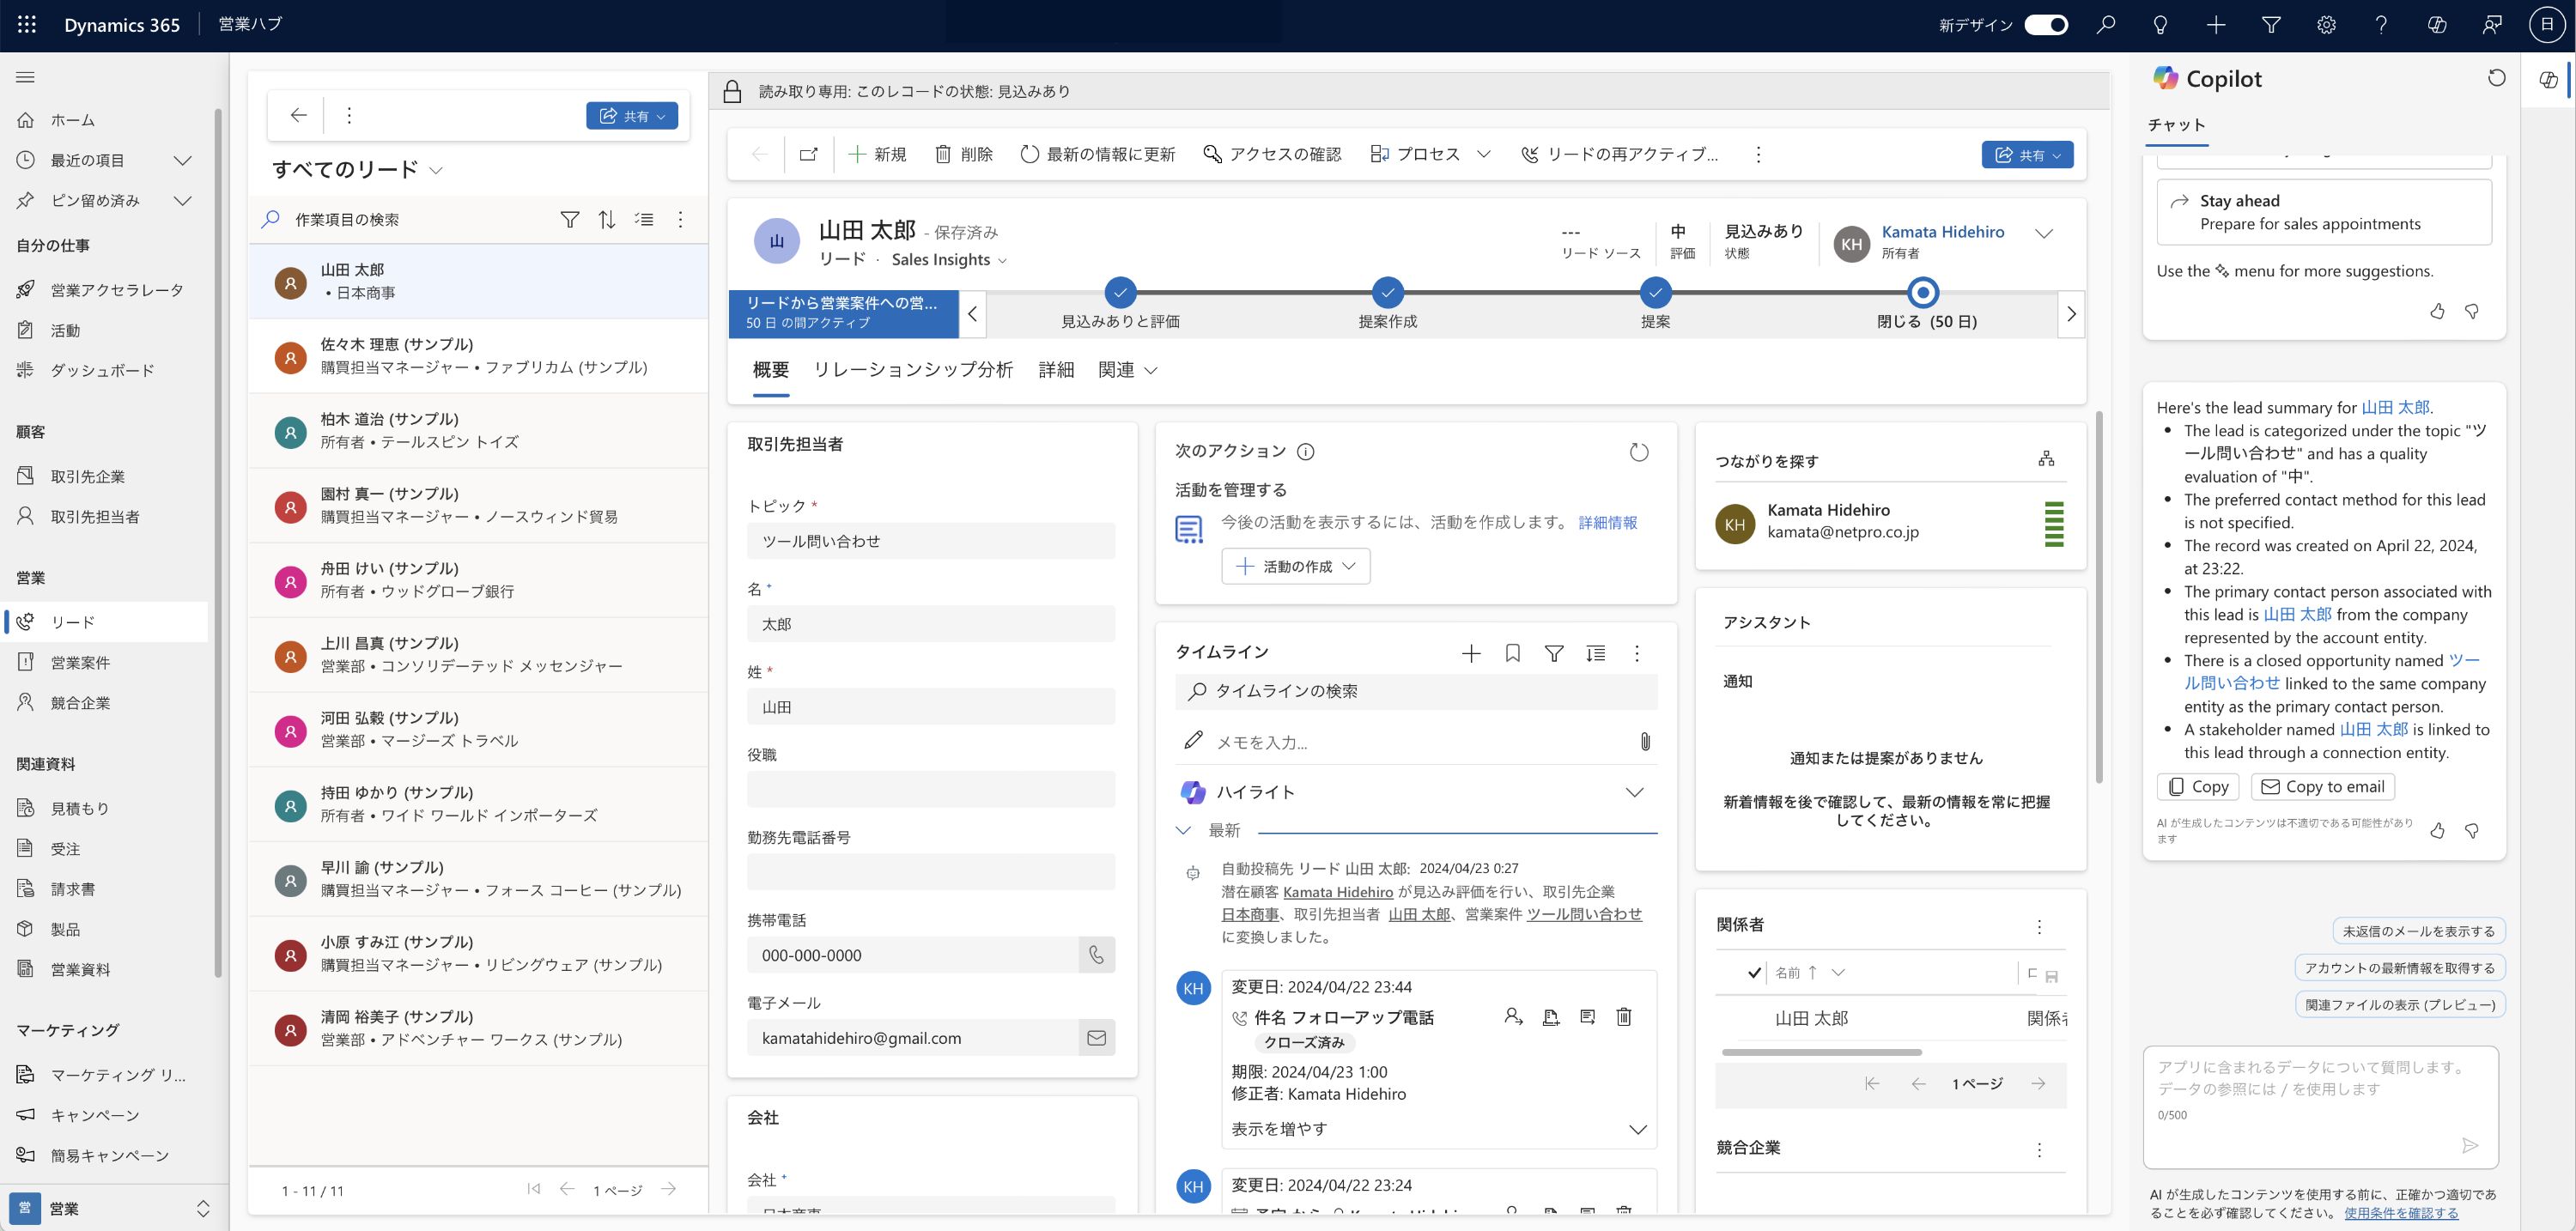Open settings gear in header
2576x1231 pixels.
point(2326,25)
